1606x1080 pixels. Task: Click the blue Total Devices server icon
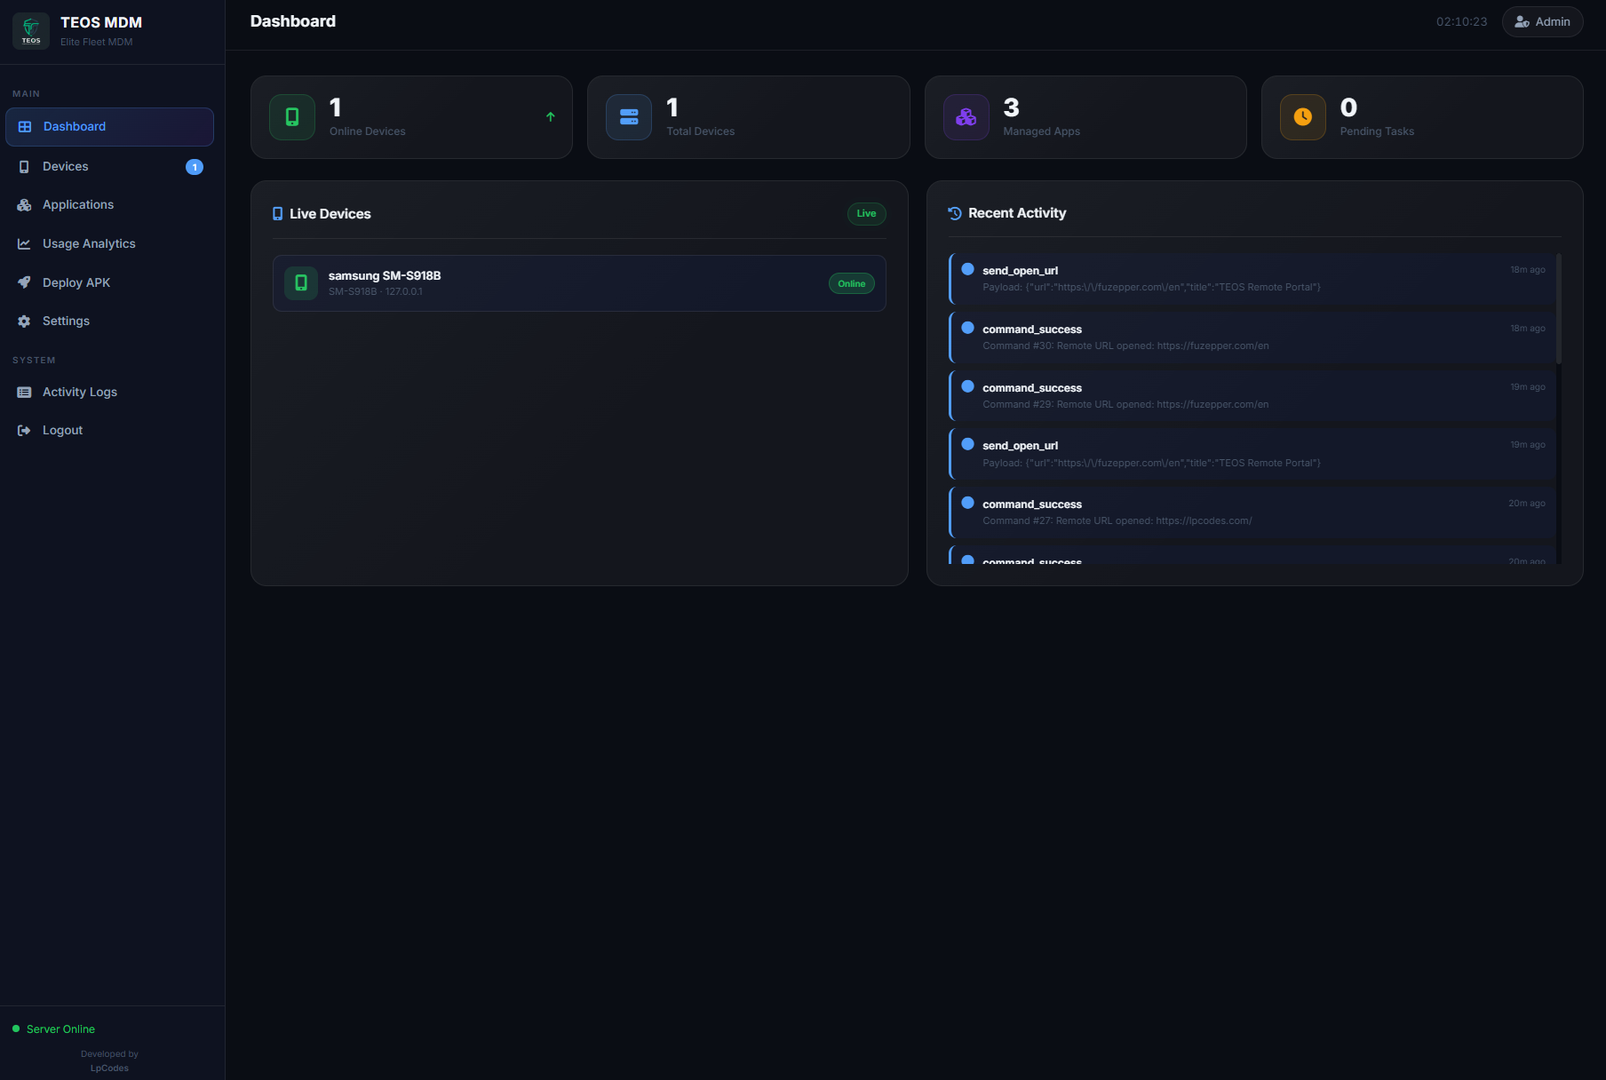coord(629,117)
